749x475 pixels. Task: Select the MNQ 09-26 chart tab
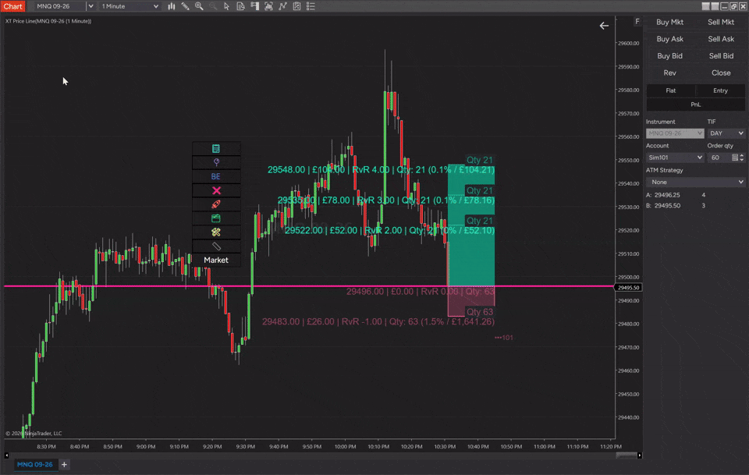(34, 464)
